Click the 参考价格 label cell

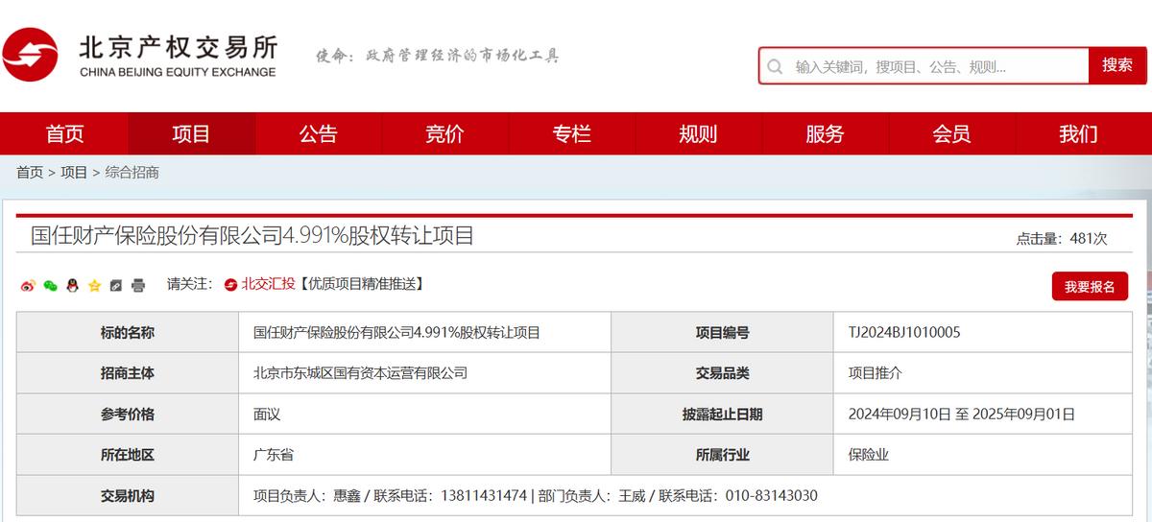click(127, 415)
